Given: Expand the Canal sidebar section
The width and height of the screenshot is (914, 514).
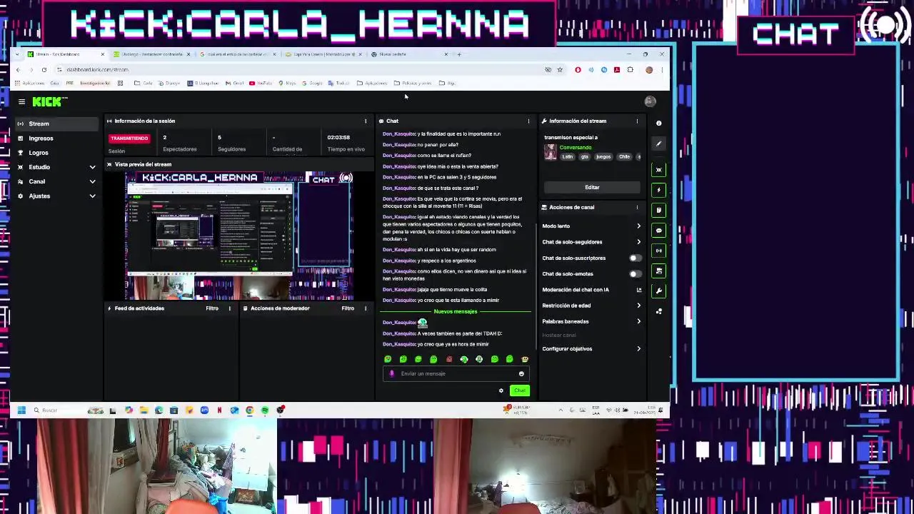Looking at the screenshot, I should pos(56,181).
